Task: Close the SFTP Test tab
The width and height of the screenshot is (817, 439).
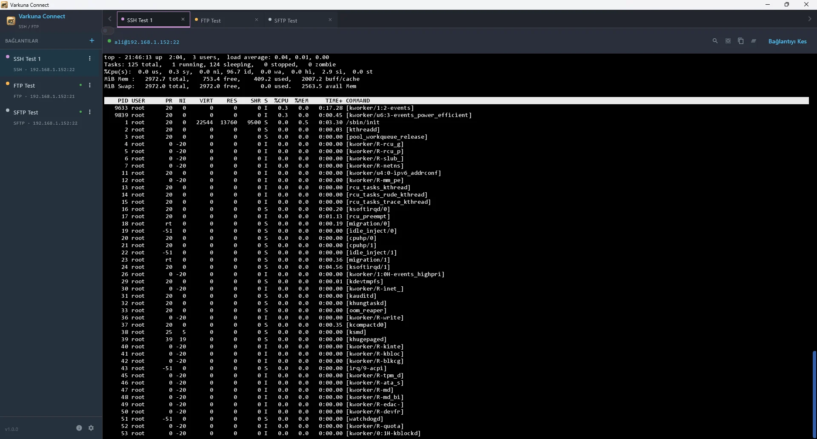Action: 330,20
